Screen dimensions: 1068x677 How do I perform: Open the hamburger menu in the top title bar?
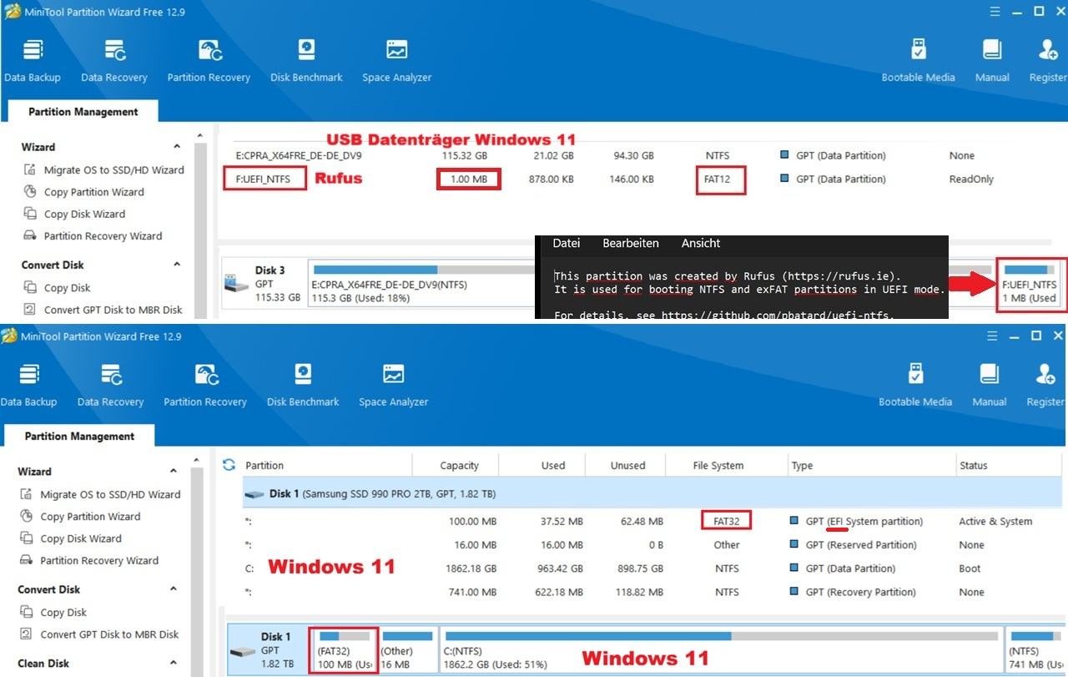[994, 12]
